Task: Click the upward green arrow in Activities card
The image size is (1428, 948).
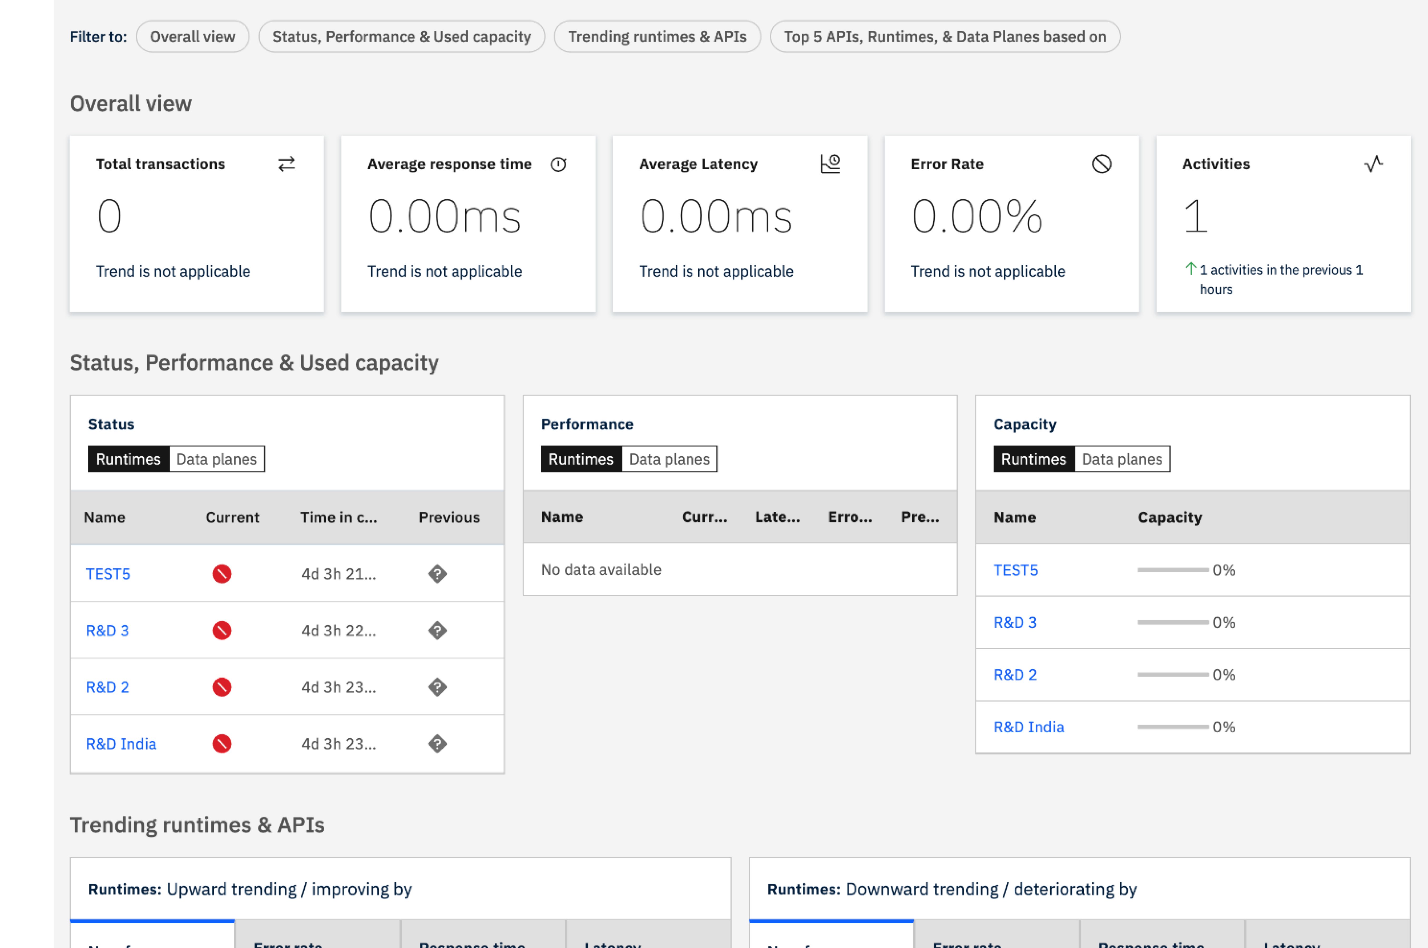Action: 1191,268
